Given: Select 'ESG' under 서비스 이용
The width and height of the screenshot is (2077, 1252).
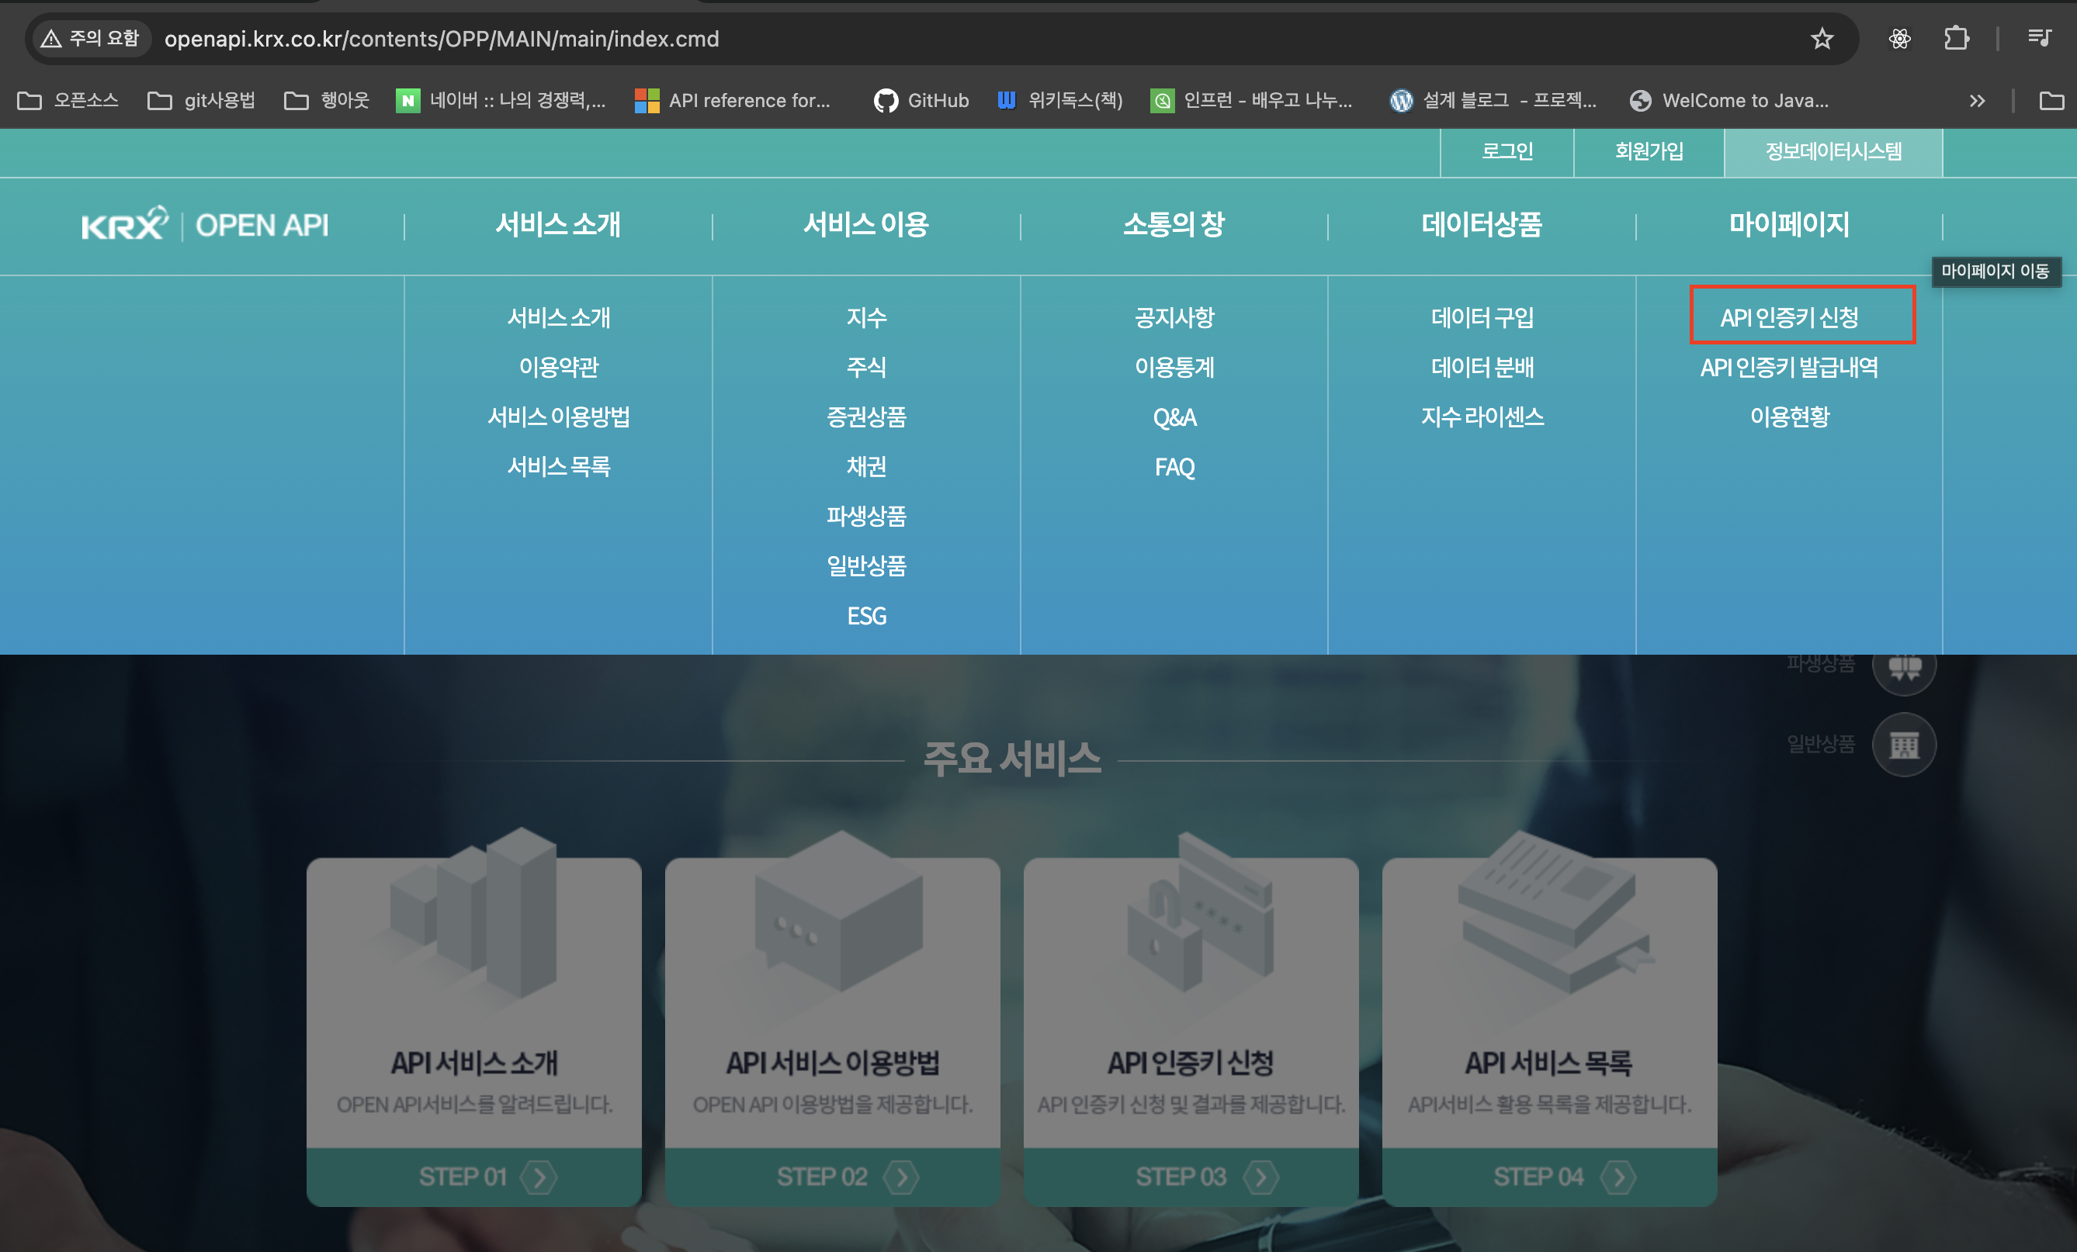Looking at the screenshot, I should point(865,616).
